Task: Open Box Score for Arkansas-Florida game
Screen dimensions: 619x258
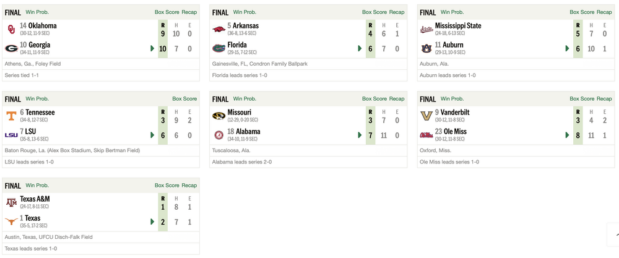Action: click(x=374, y=12)
